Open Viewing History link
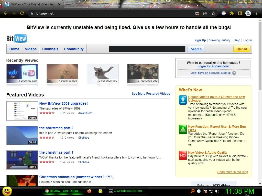The width and height of the screenshot is (262, 196). pos(220,40)
